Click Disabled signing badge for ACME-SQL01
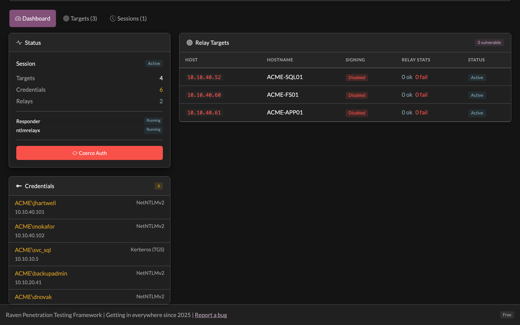The image size is (520, 325). pyautogui.click(x=357, y=77)
